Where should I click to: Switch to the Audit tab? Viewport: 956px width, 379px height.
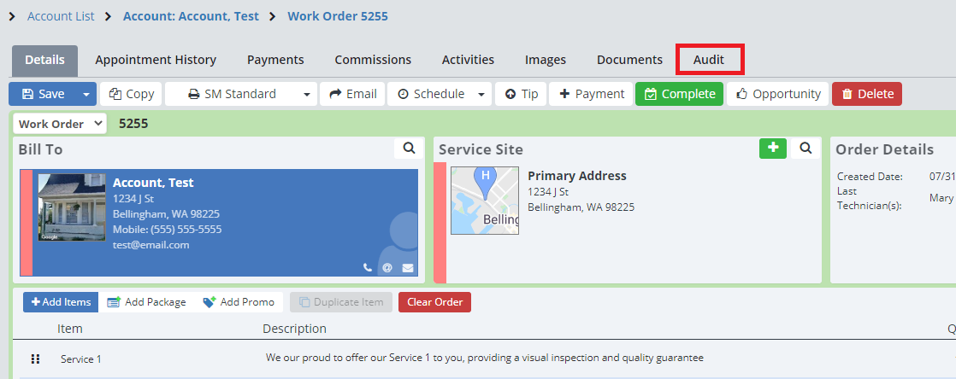[709, 60]
